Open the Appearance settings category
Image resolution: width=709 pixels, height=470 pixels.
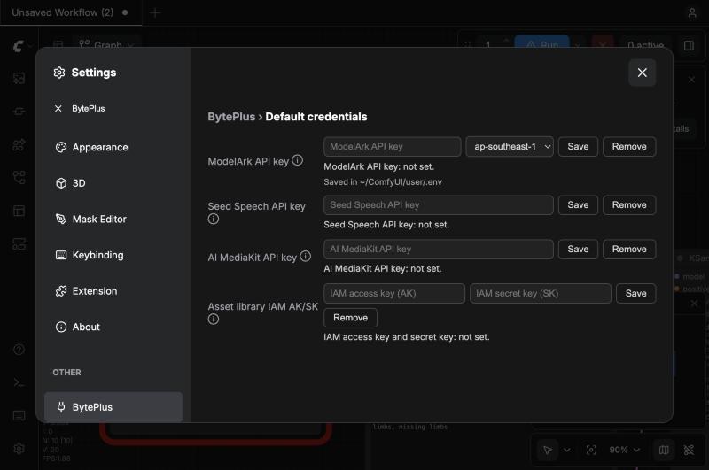coord(113,147)
